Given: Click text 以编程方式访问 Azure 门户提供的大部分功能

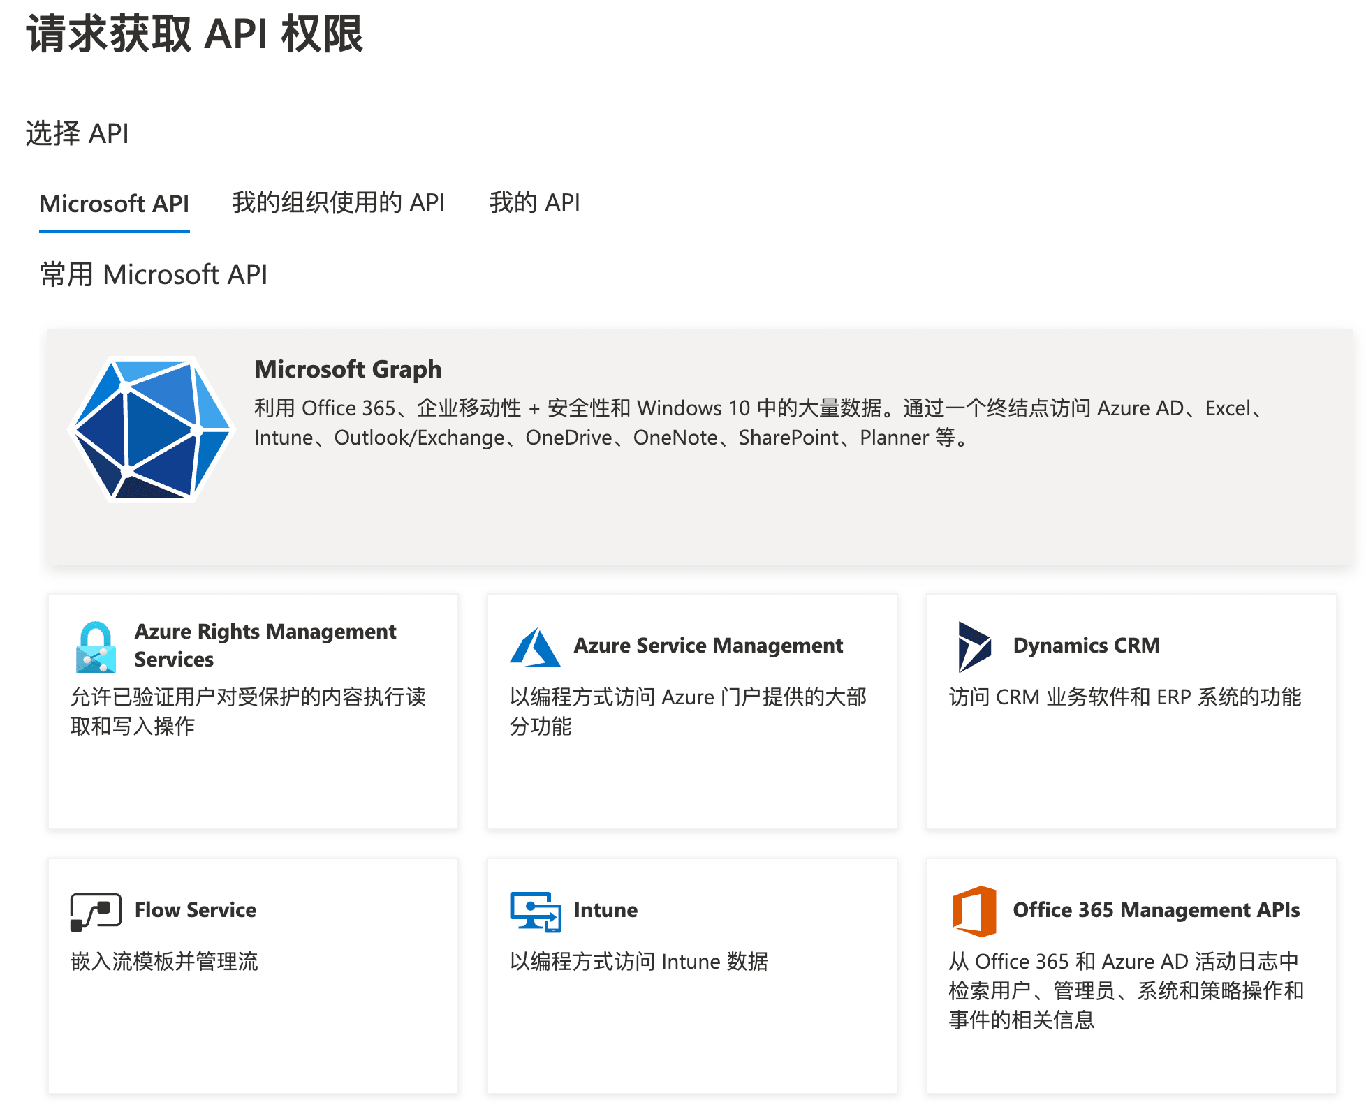Looking at the screenshot, I should click(688, 711).
